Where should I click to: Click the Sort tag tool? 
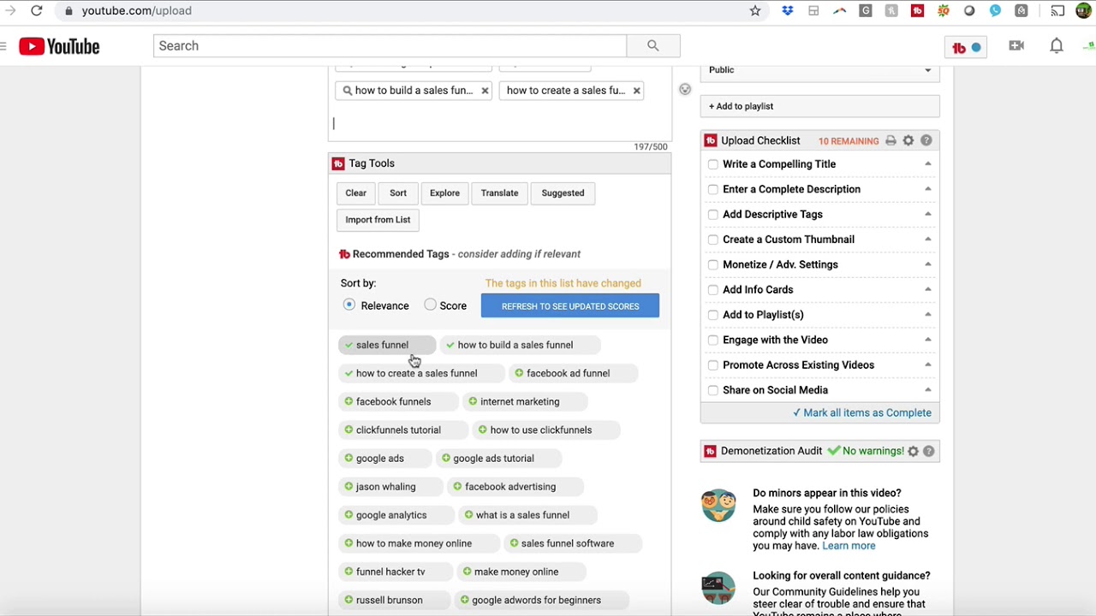pos(398,193)
